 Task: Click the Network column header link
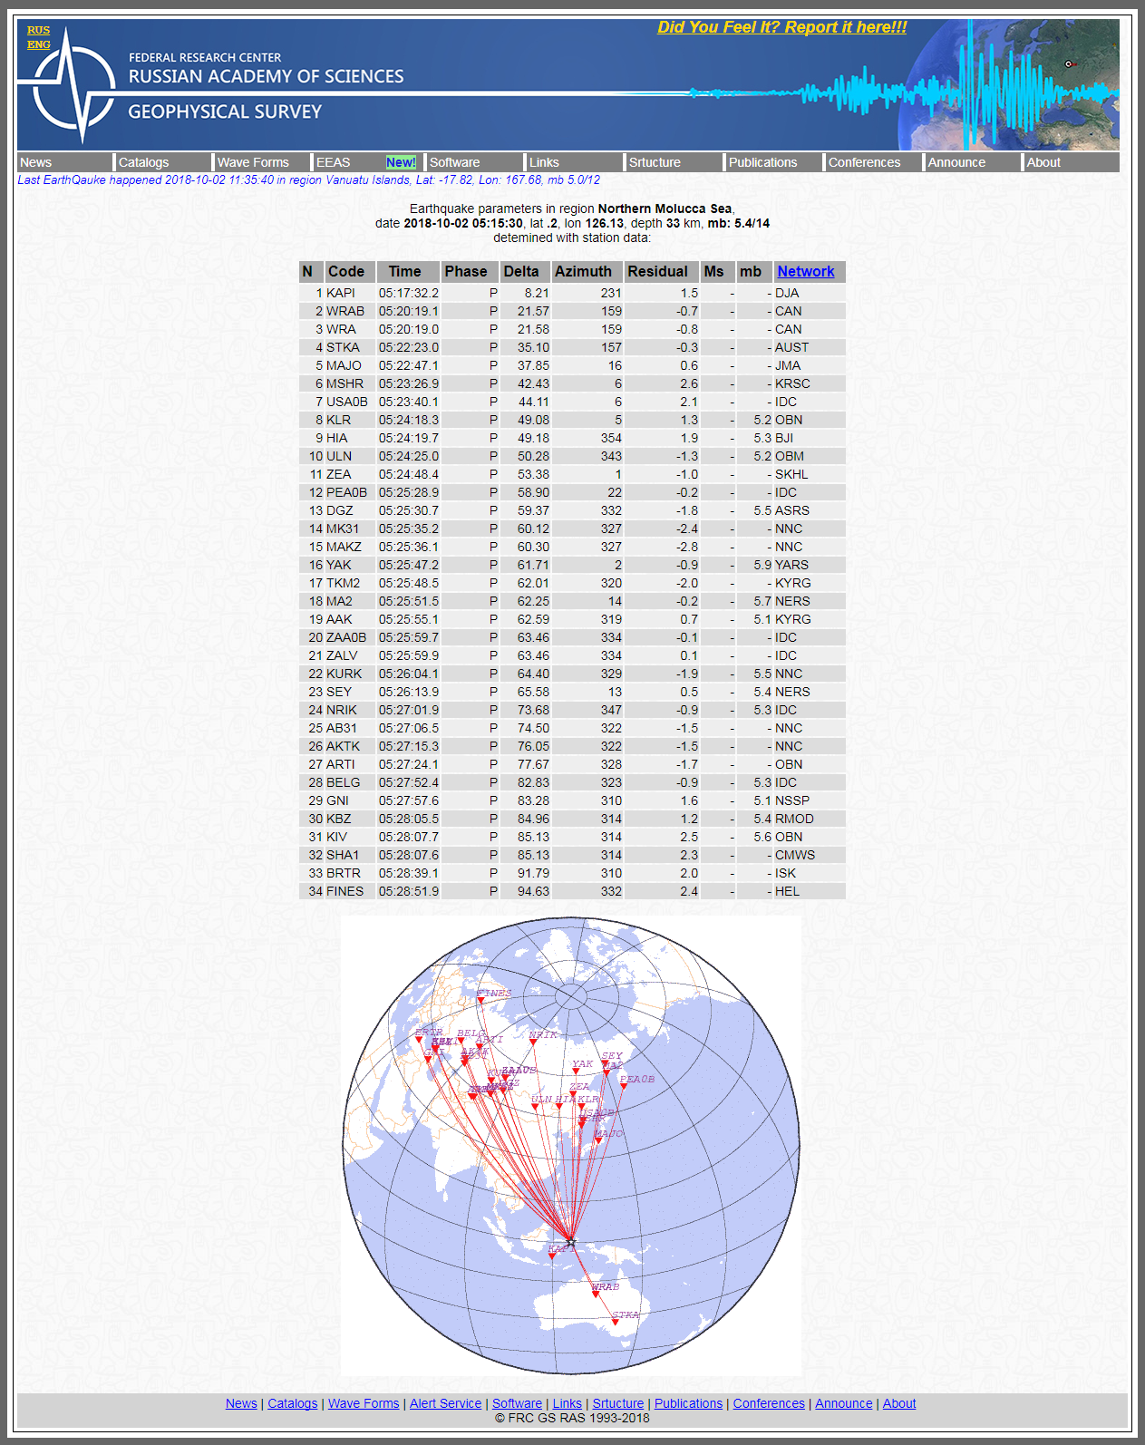[x=805, y=271]
